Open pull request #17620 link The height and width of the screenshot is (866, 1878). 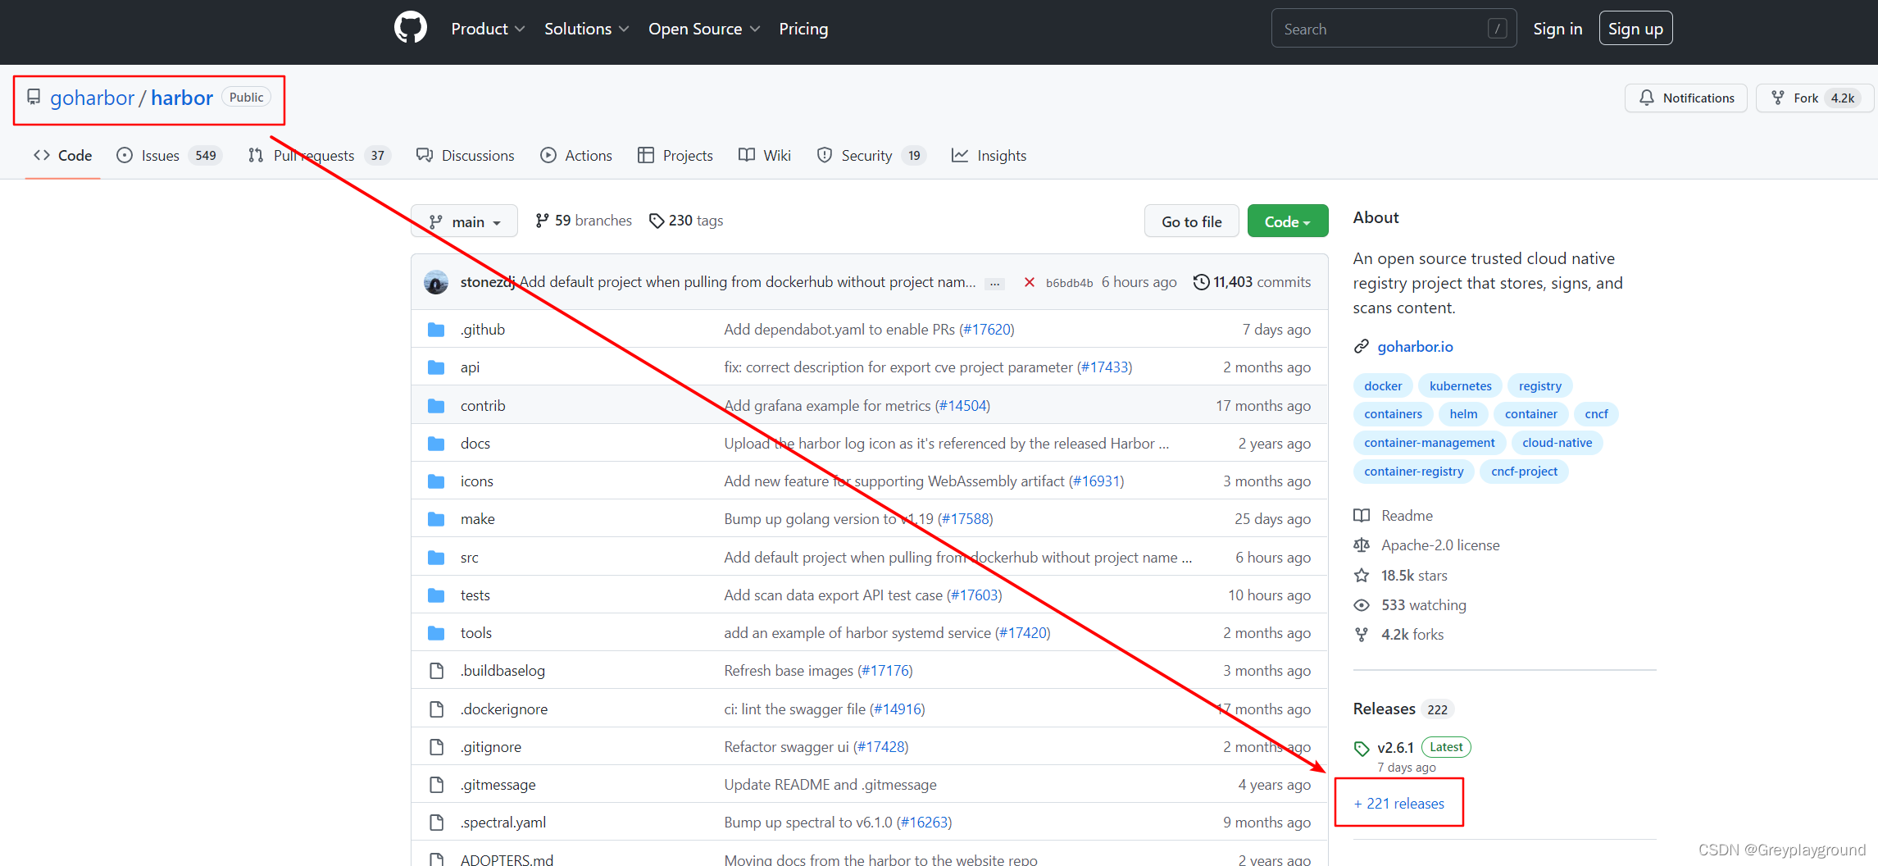(987, 330)
